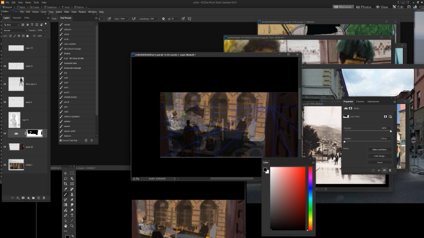424x238 pixels.
Task: Select the Zoom tool in toolbox
Action: tap(72, 226)
